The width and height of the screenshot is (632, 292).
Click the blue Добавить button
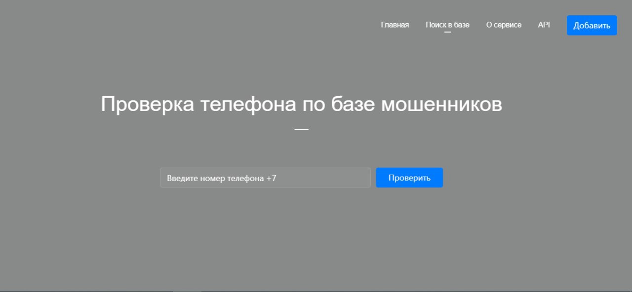pyautogui.click(x=592, y=25)
